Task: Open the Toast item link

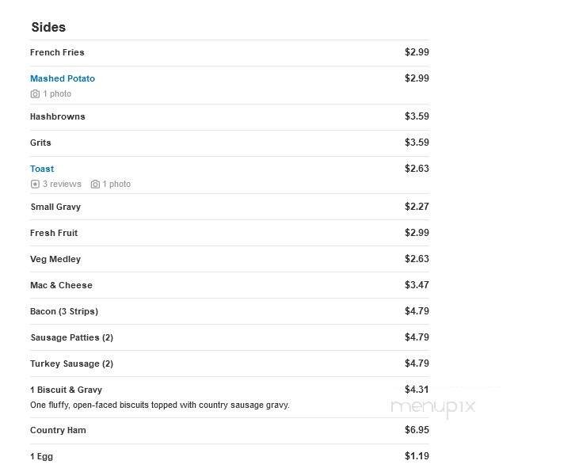Action: 42,169
